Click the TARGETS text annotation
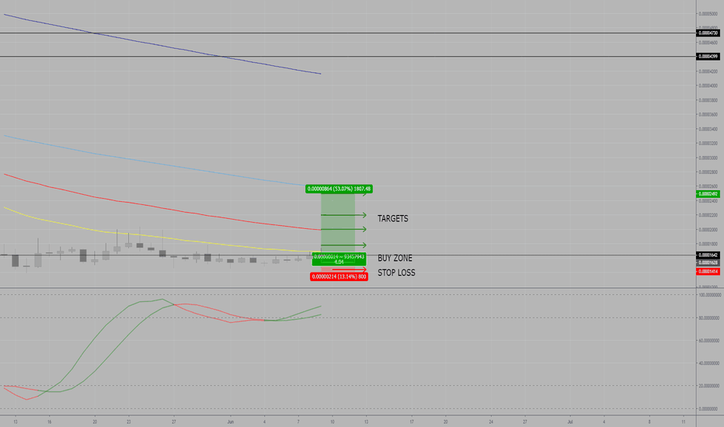 point(392,218)
